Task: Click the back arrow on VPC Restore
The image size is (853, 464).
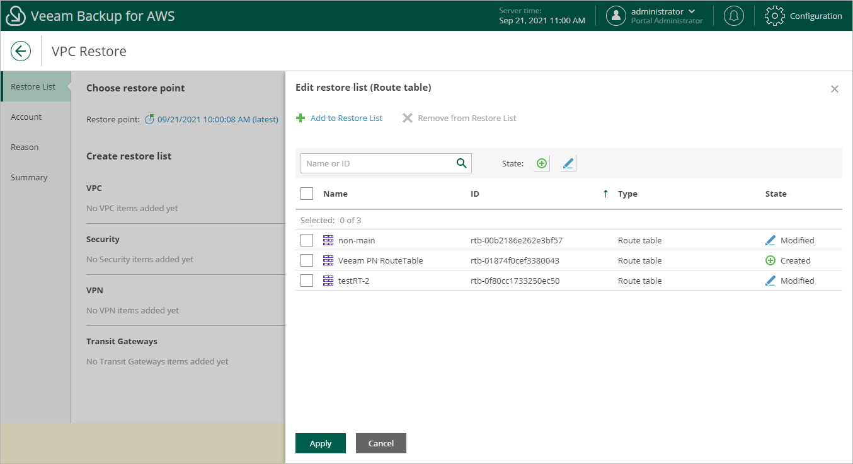Action: click(21, 51)
